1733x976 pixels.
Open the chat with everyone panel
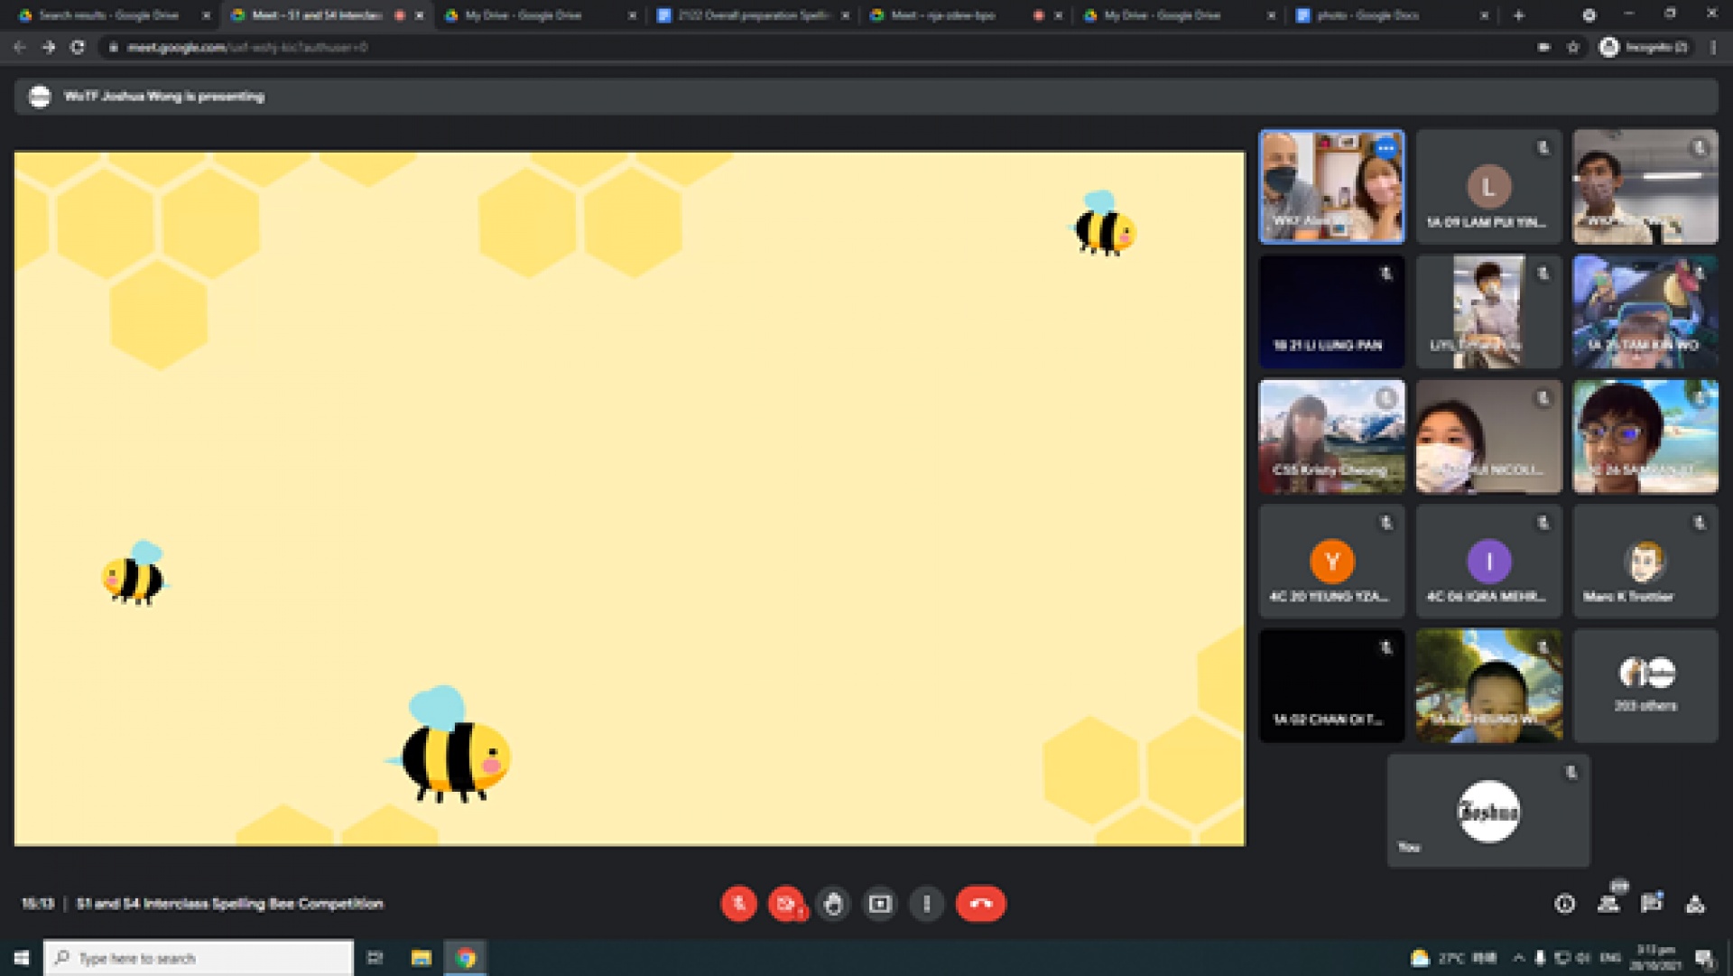pyautogui.click(x=1652, y=904)
